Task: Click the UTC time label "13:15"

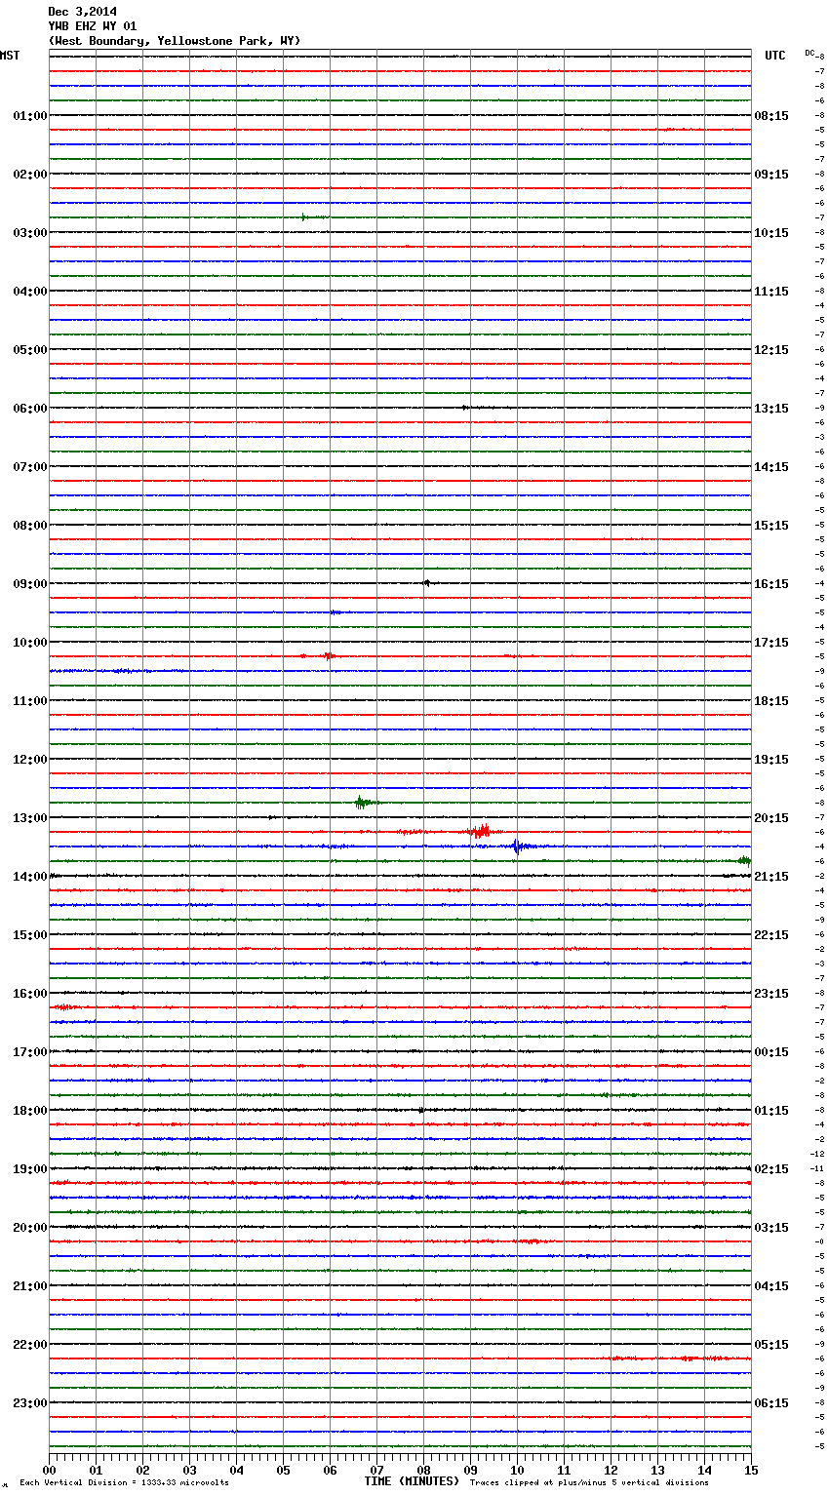Action: [771, 409]
